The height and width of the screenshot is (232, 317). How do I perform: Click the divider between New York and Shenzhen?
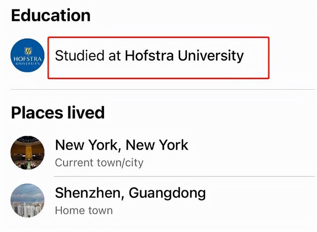click(x=184, y=176)
